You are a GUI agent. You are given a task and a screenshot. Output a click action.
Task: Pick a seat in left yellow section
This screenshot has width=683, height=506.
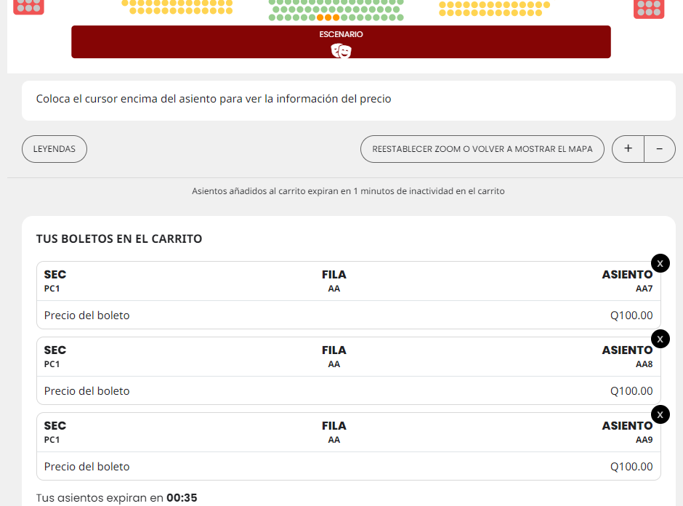point(177,11)
